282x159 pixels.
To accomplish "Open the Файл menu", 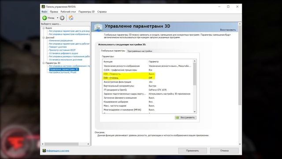I will click(x=44, y=12).
